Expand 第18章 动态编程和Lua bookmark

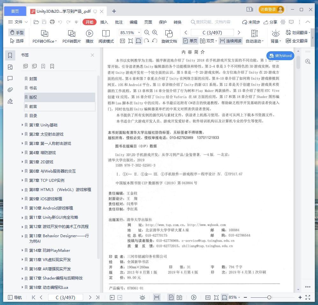tap(22, 287)
